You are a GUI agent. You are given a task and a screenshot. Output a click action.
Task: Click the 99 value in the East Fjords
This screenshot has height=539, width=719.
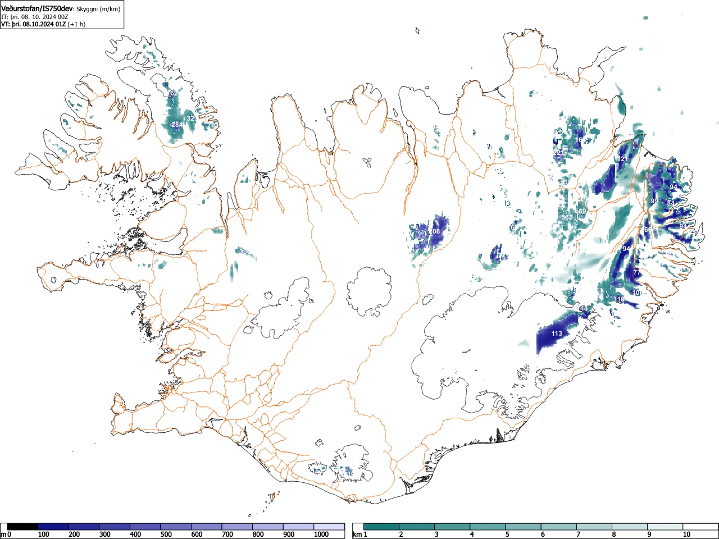(x=654, y=201)
